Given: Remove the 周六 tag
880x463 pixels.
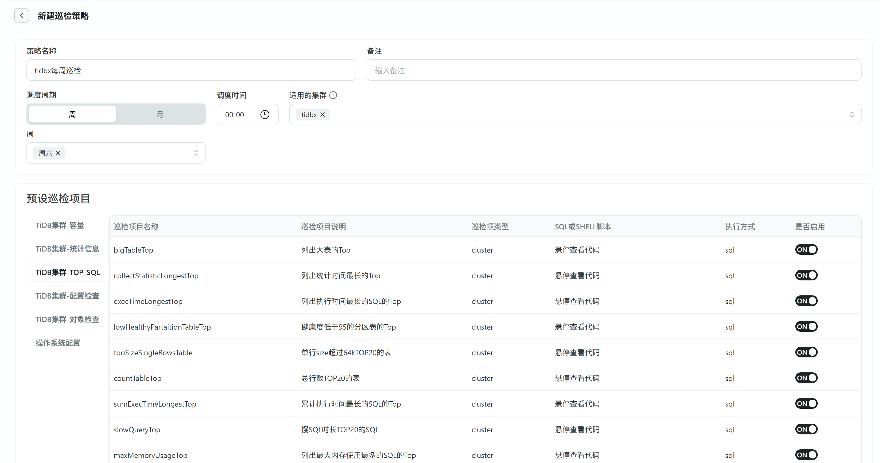Looking at the screenshot, I should pyautogui.click(x=58, y=153).
